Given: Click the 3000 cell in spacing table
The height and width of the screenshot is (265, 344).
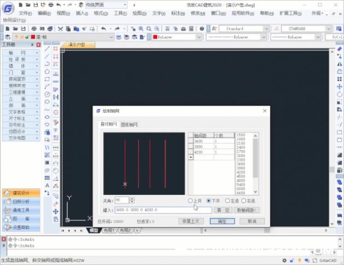Looking at the screenshot, I should pos(203,147).
